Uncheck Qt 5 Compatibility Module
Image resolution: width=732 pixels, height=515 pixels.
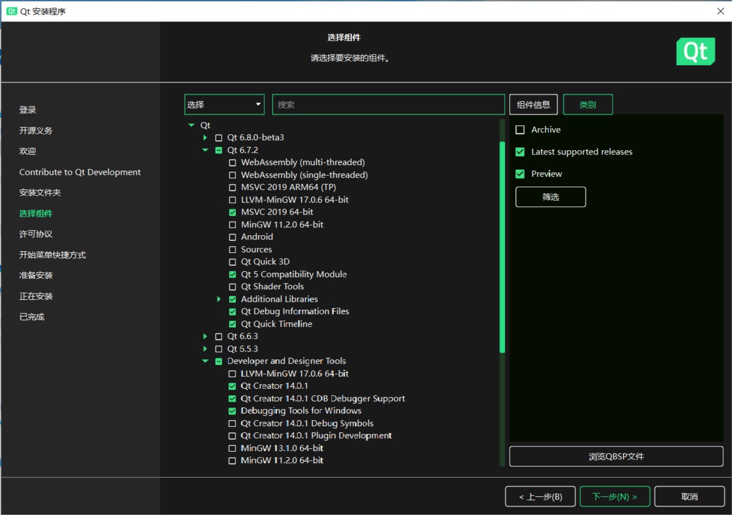point(232,274)
